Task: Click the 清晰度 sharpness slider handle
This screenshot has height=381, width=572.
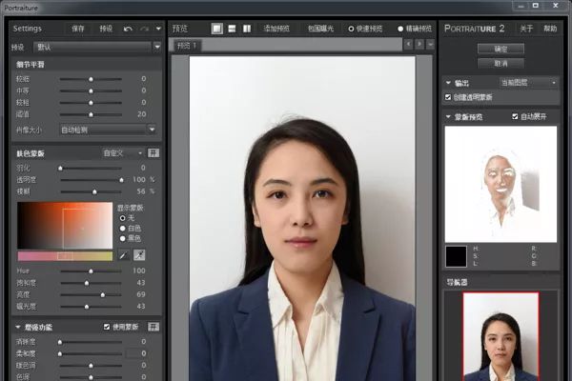Action: pos(60,342)
